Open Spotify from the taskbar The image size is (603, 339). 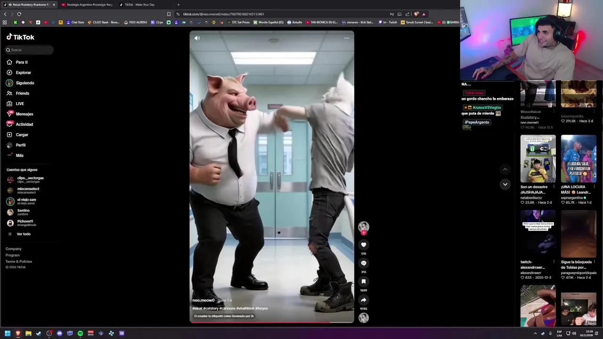80,333
